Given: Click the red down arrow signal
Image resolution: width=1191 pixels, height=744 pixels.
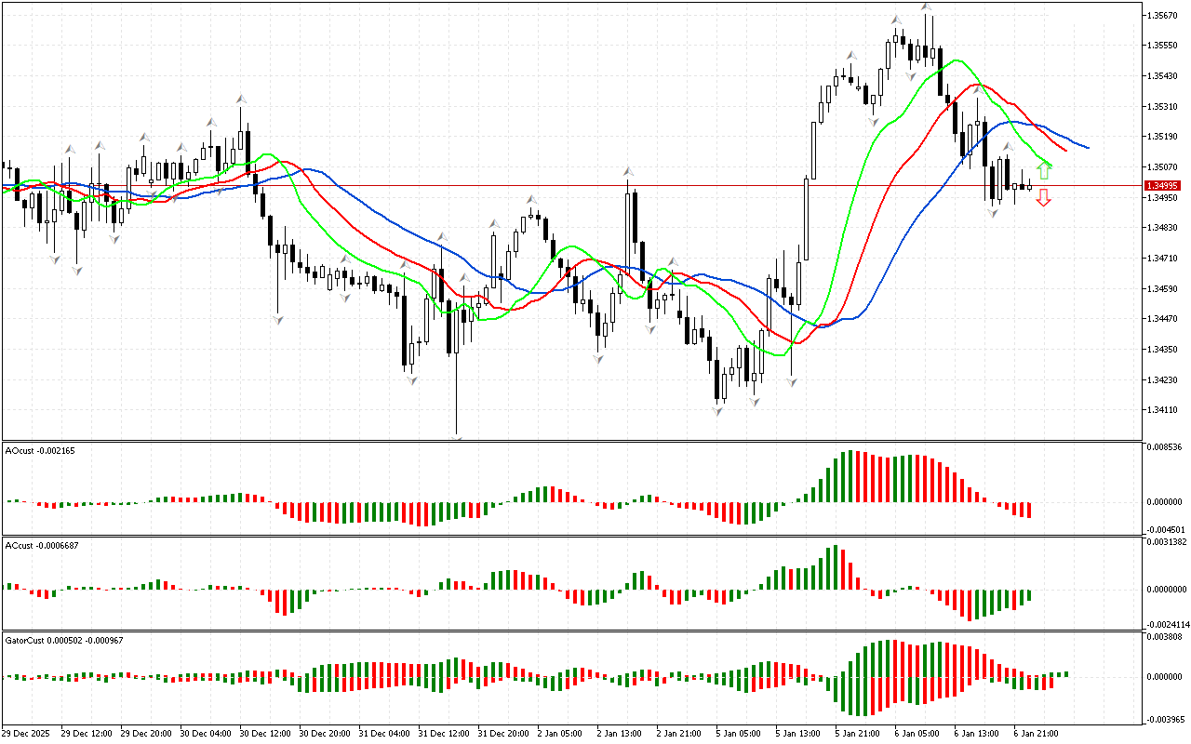Looking at the screenshot, I should 1044,197.
